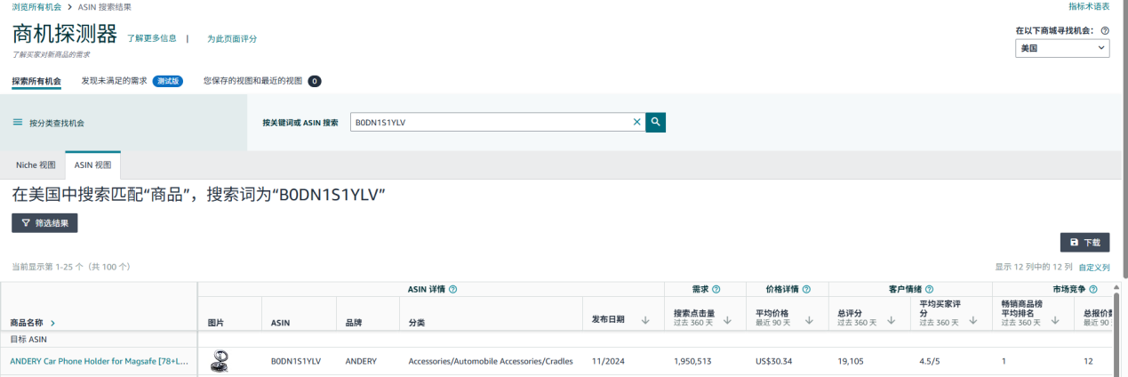The height and width of the screenshot is (377, 1128).
Task: Open the 自定义列 column customizer
Action: pos(1093,267)
